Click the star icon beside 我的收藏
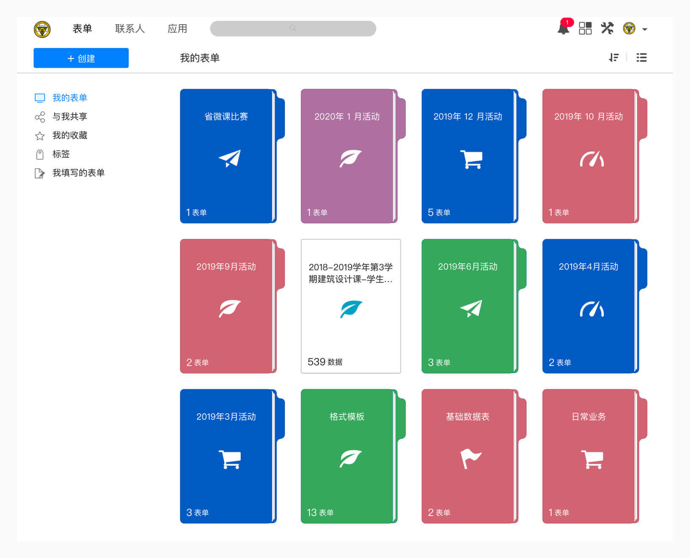Image resolution: width=690 pixels, height=558 pixels. coord(40,136)
